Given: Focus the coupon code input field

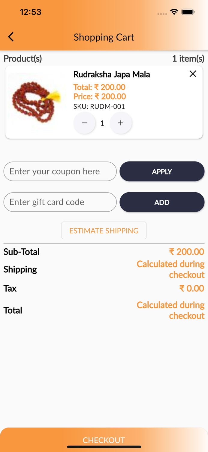Looking at the screenshot, I should tap(60, 171).
